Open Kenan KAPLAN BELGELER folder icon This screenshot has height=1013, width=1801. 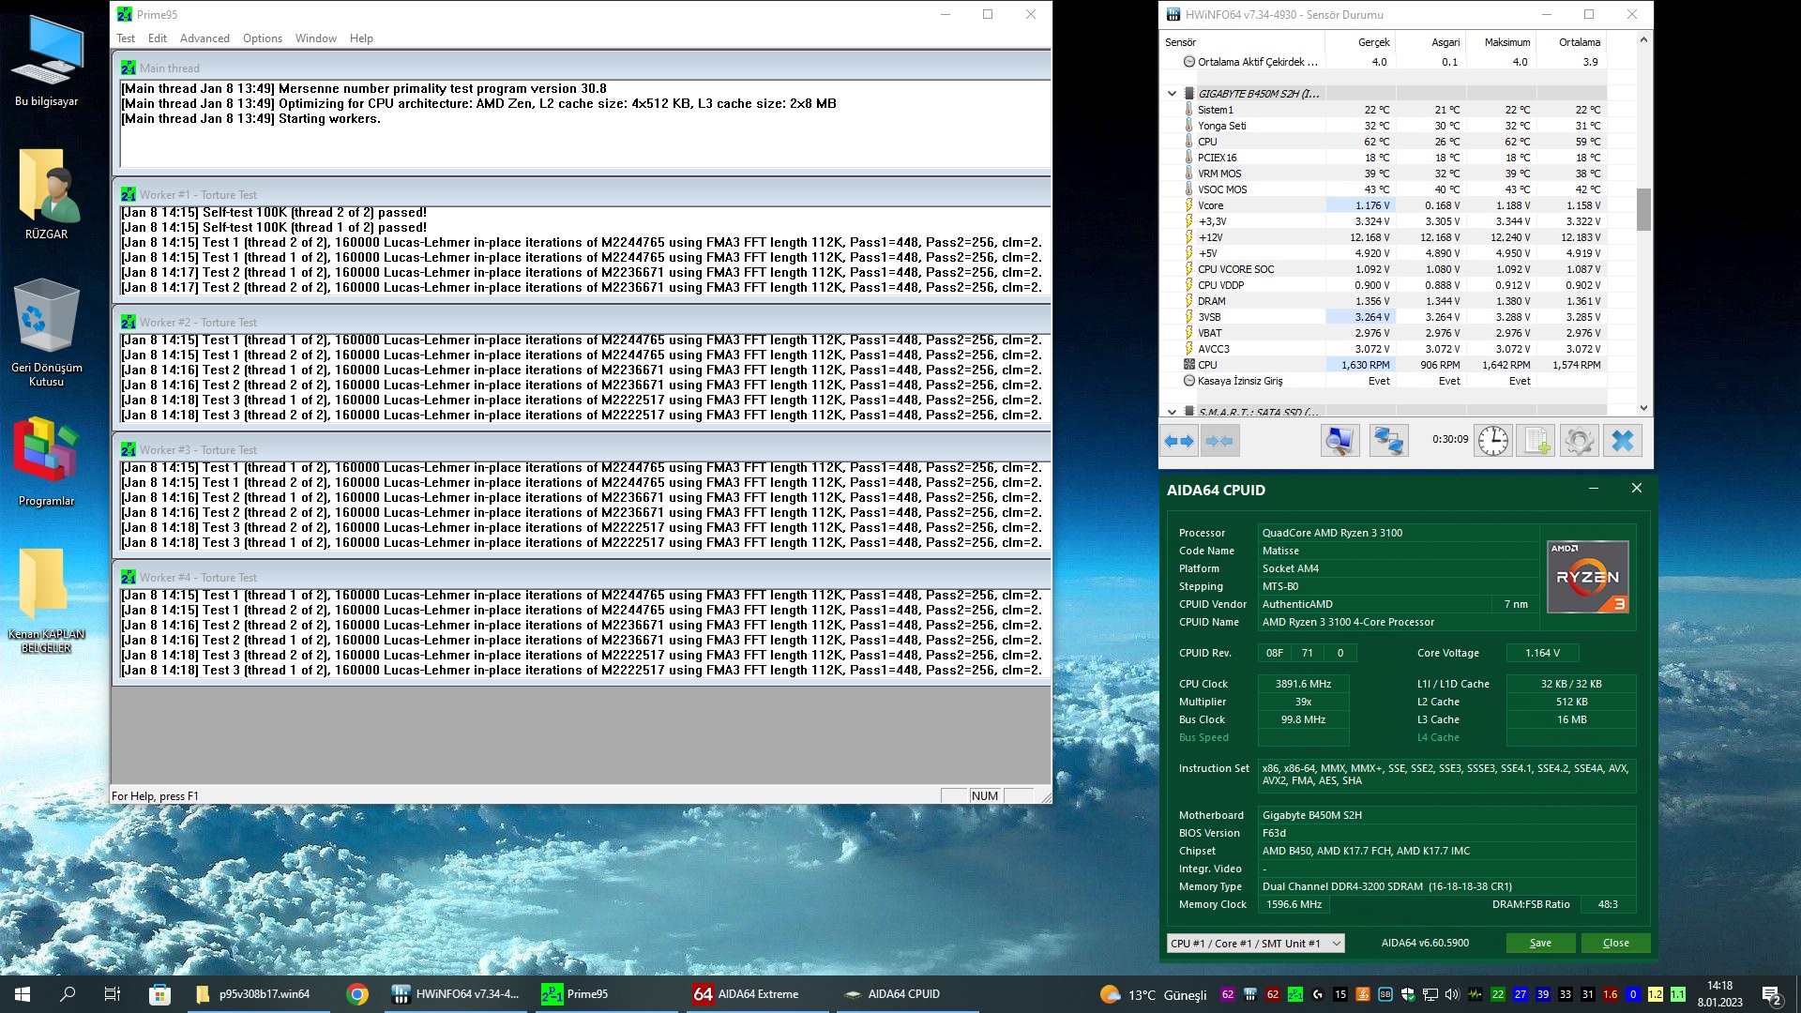[47, 600]
